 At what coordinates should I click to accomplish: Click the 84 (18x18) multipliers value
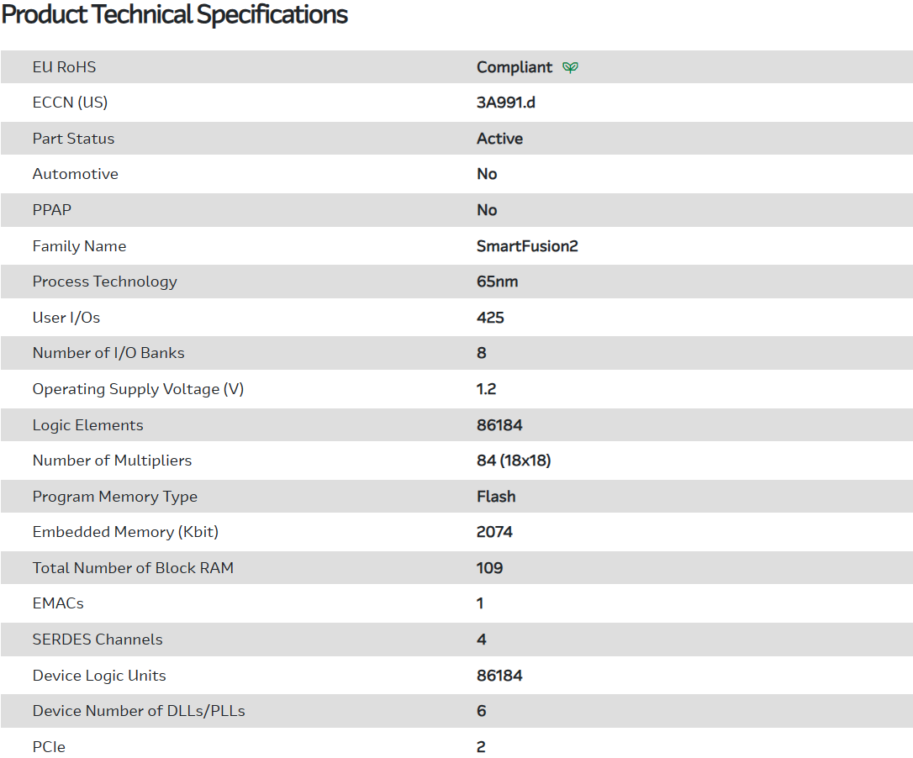coord(514,461)
